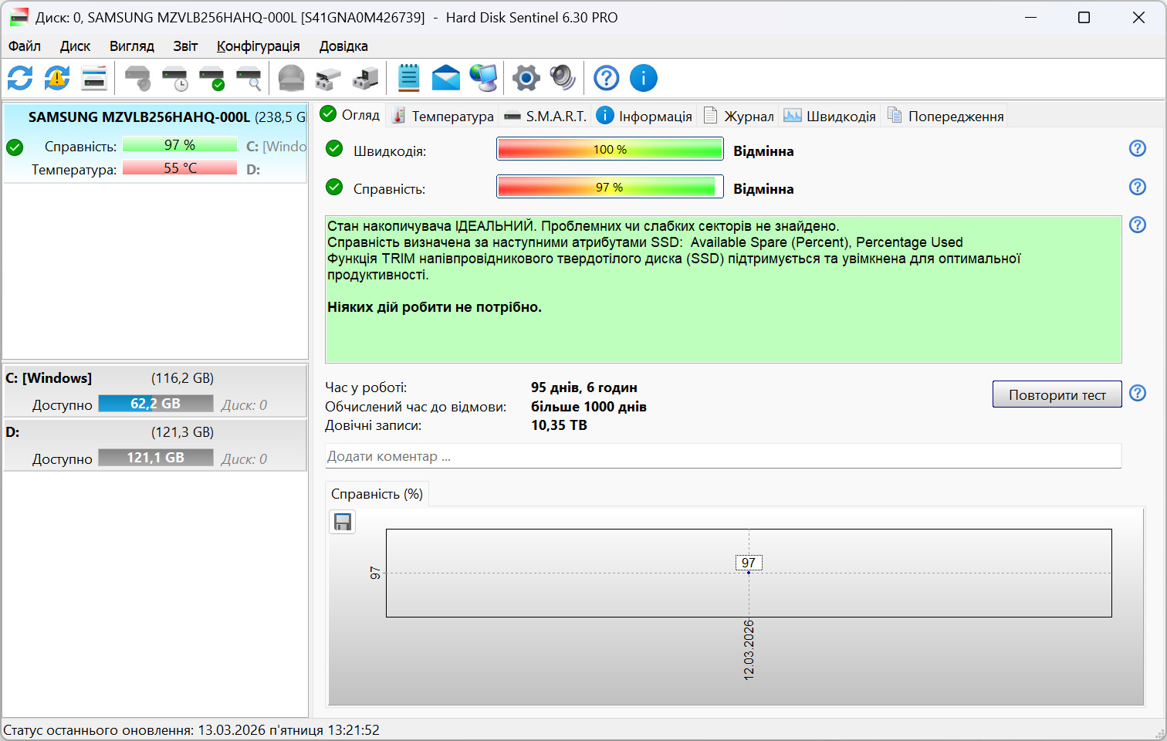Click the більше 1000 днів value
This screenshot has width=1167, height=741.
(589, 407)
